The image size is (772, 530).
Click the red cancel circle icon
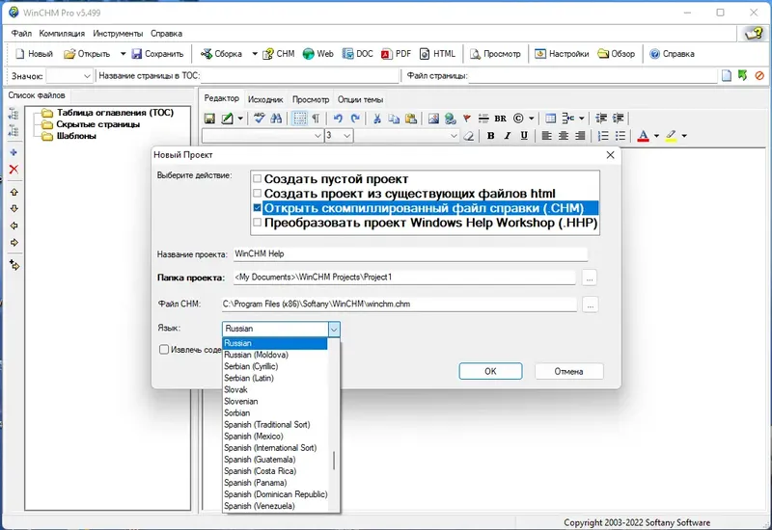759,76
